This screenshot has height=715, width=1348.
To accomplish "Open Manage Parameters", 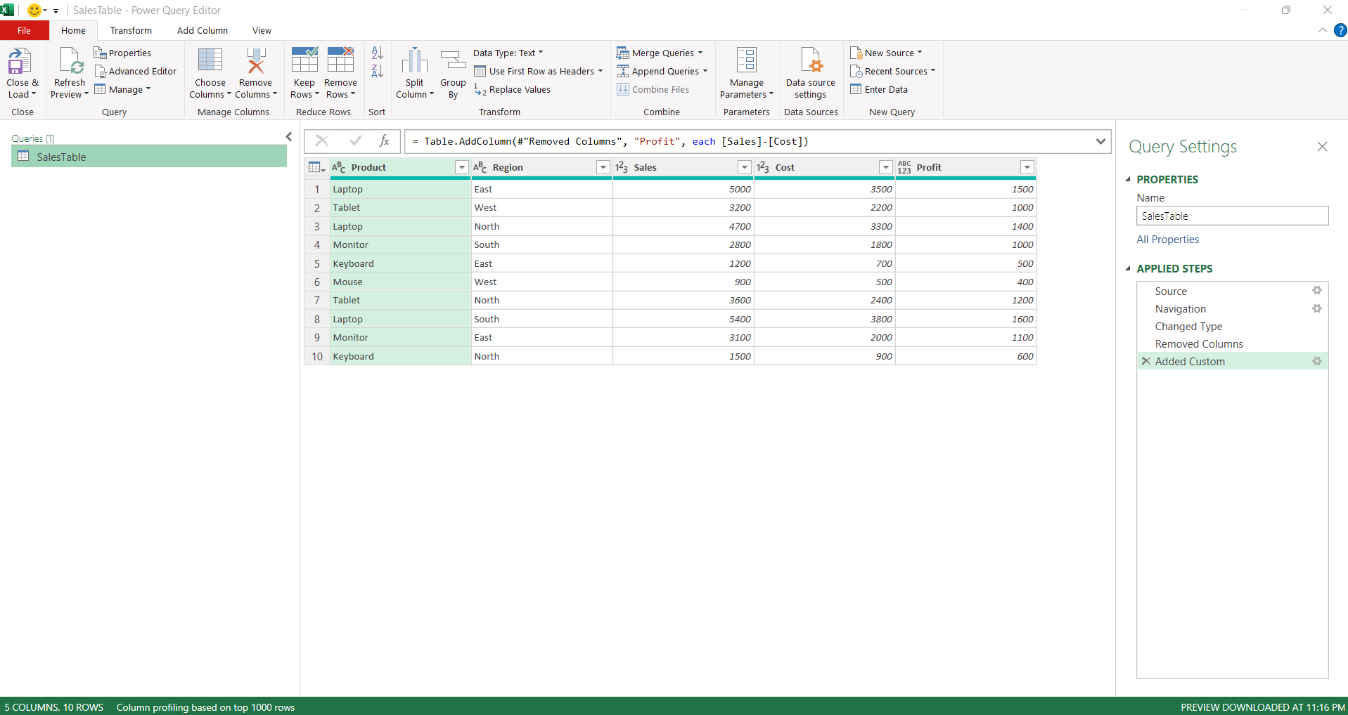I will click(x=747, y=74).
